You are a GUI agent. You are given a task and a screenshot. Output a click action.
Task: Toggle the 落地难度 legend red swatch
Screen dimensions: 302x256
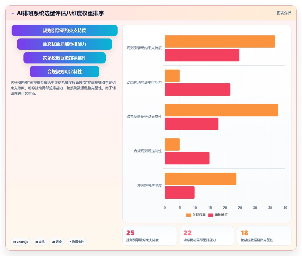211,215
